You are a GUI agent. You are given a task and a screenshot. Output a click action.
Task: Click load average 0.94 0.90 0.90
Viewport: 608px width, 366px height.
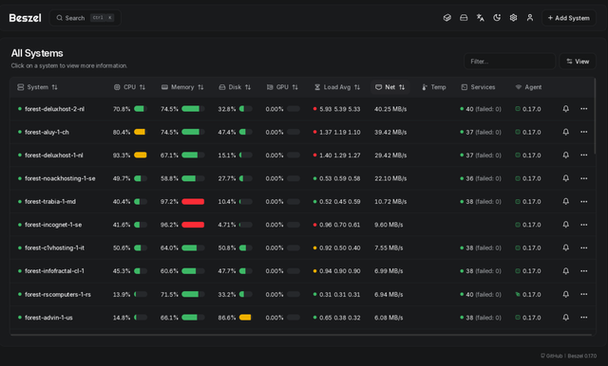point(340,271)
